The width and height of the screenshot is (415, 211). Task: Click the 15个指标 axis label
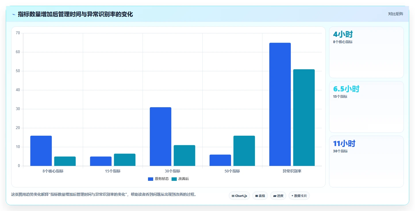pyautogui.click(x=113, y=171)
